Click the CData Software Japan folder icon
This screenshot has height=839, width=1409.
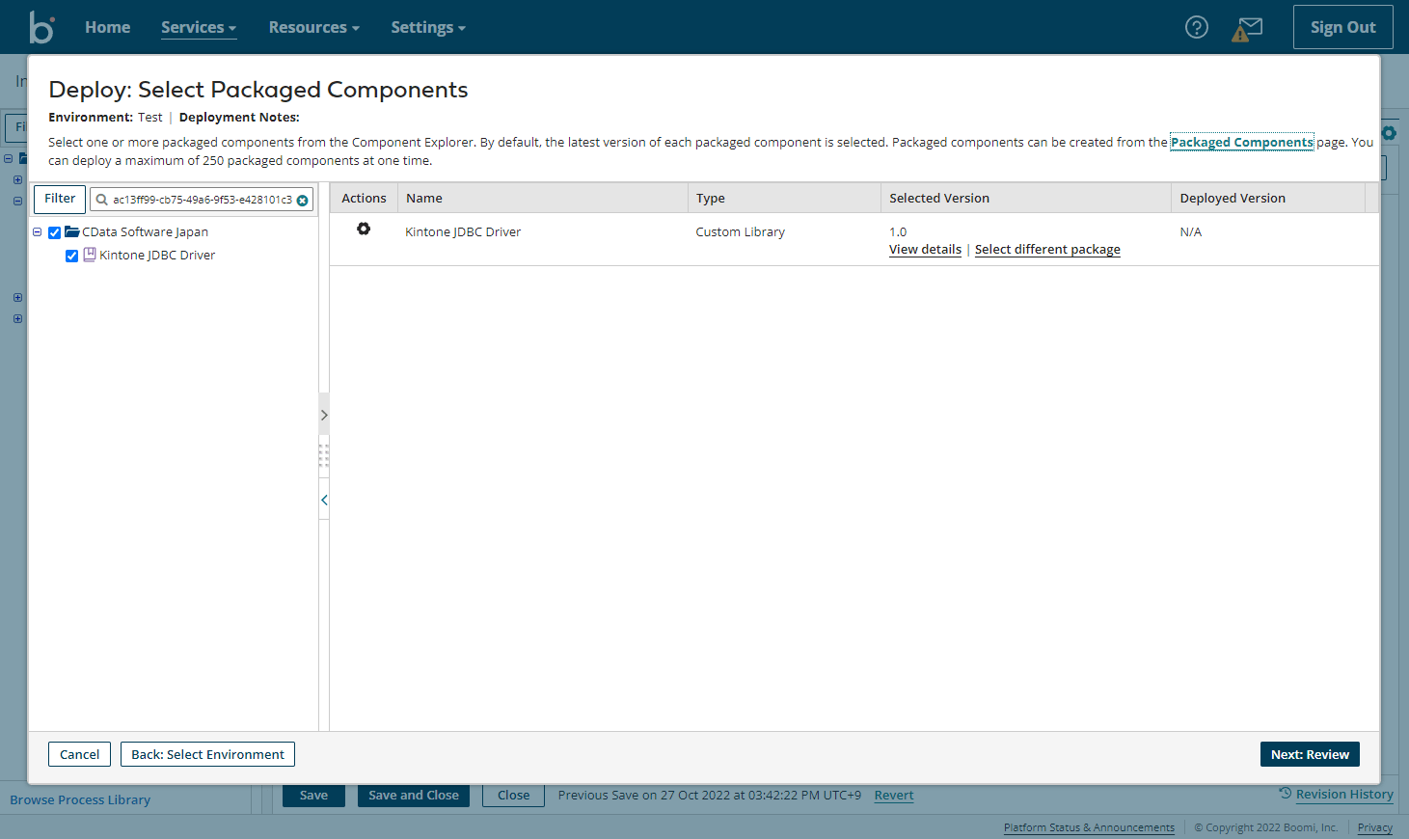click(x=72, y=231)
